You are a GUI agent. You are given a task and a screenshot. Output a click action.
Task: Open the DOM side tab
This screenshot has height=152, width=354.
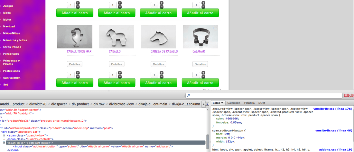pos(261,103)
